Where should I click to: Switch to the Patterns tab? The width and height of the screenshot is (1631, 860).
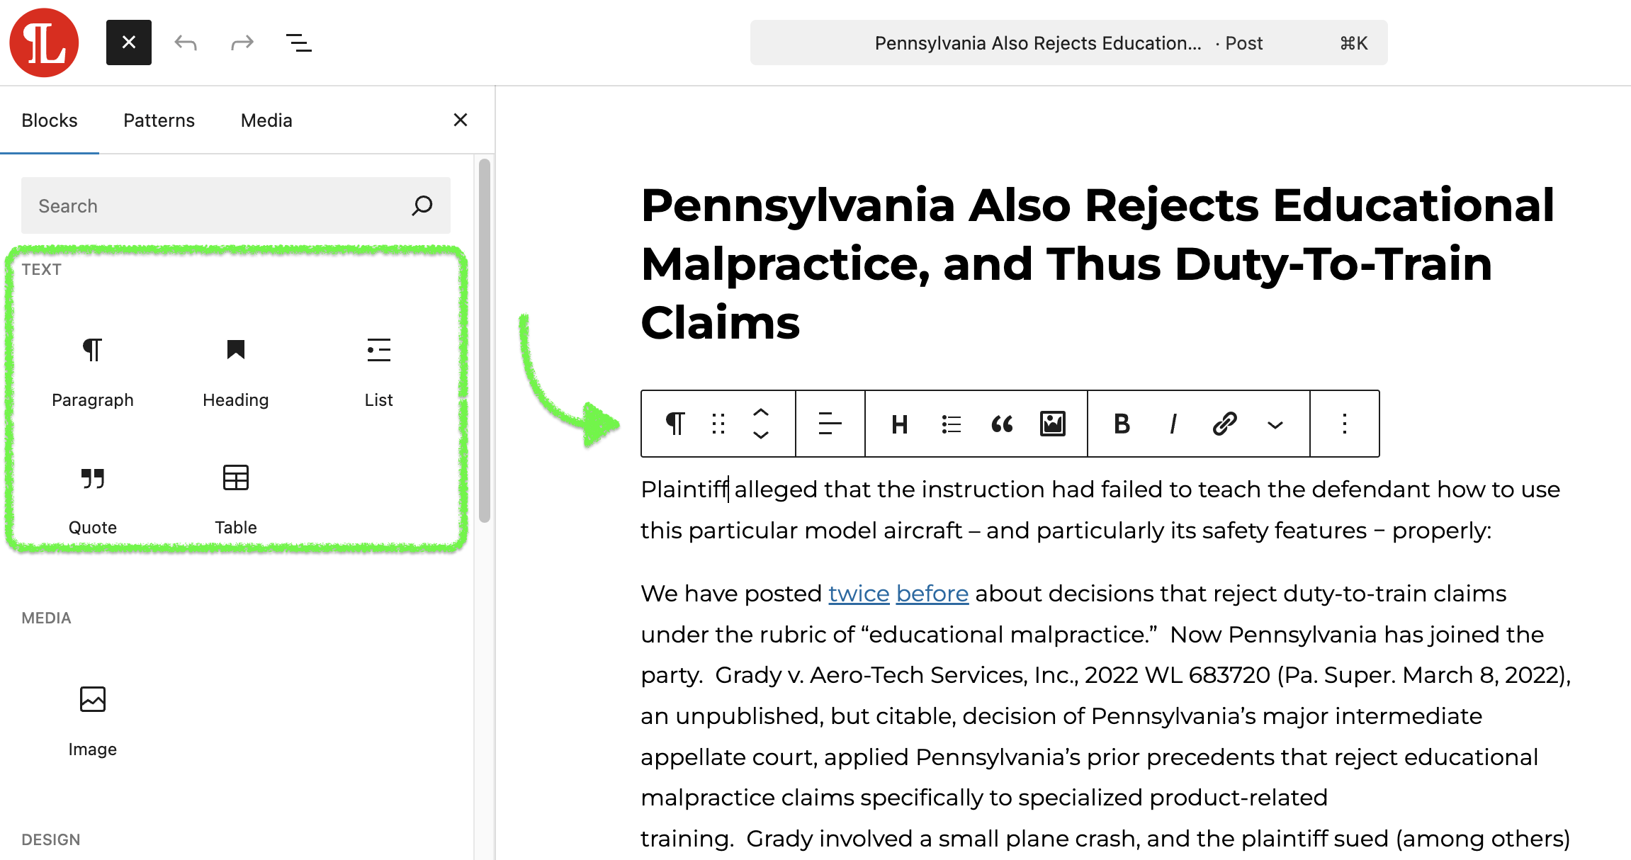pos(159,120)
